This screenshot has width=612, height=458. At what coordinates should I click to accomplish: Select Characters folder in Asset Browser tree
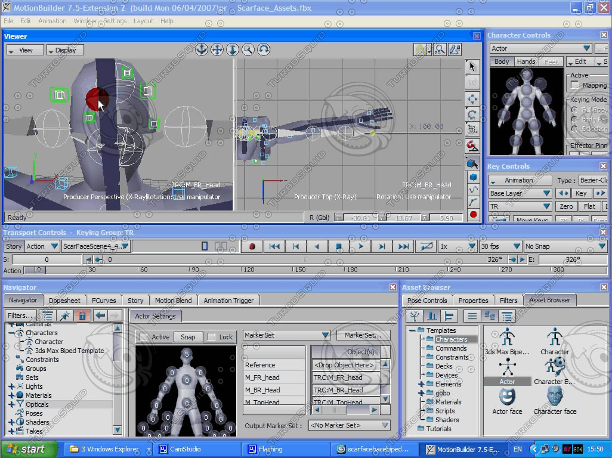451,339
